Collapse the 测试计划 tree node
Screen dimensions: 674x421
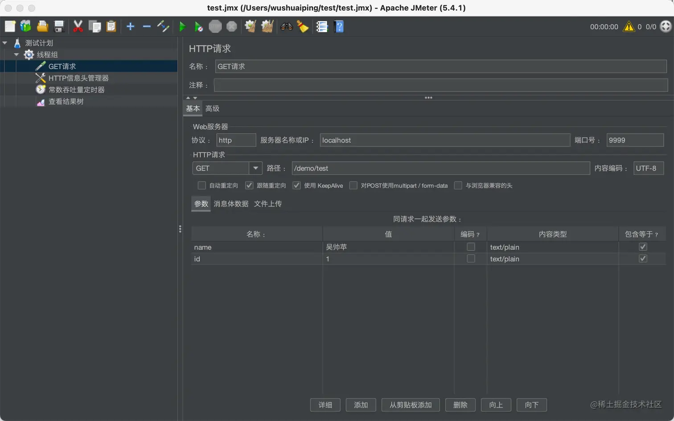click(5, 43)
